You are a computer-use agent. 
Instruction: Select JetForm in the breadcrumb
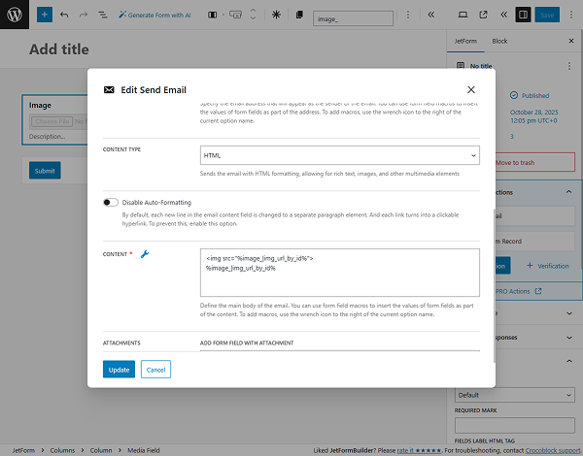(23, 450)
